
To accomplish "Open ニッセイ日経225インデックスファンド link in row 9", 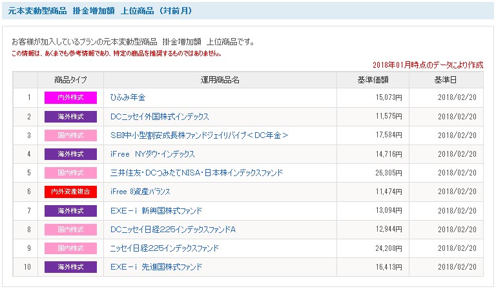I will [x=165, y=248].
